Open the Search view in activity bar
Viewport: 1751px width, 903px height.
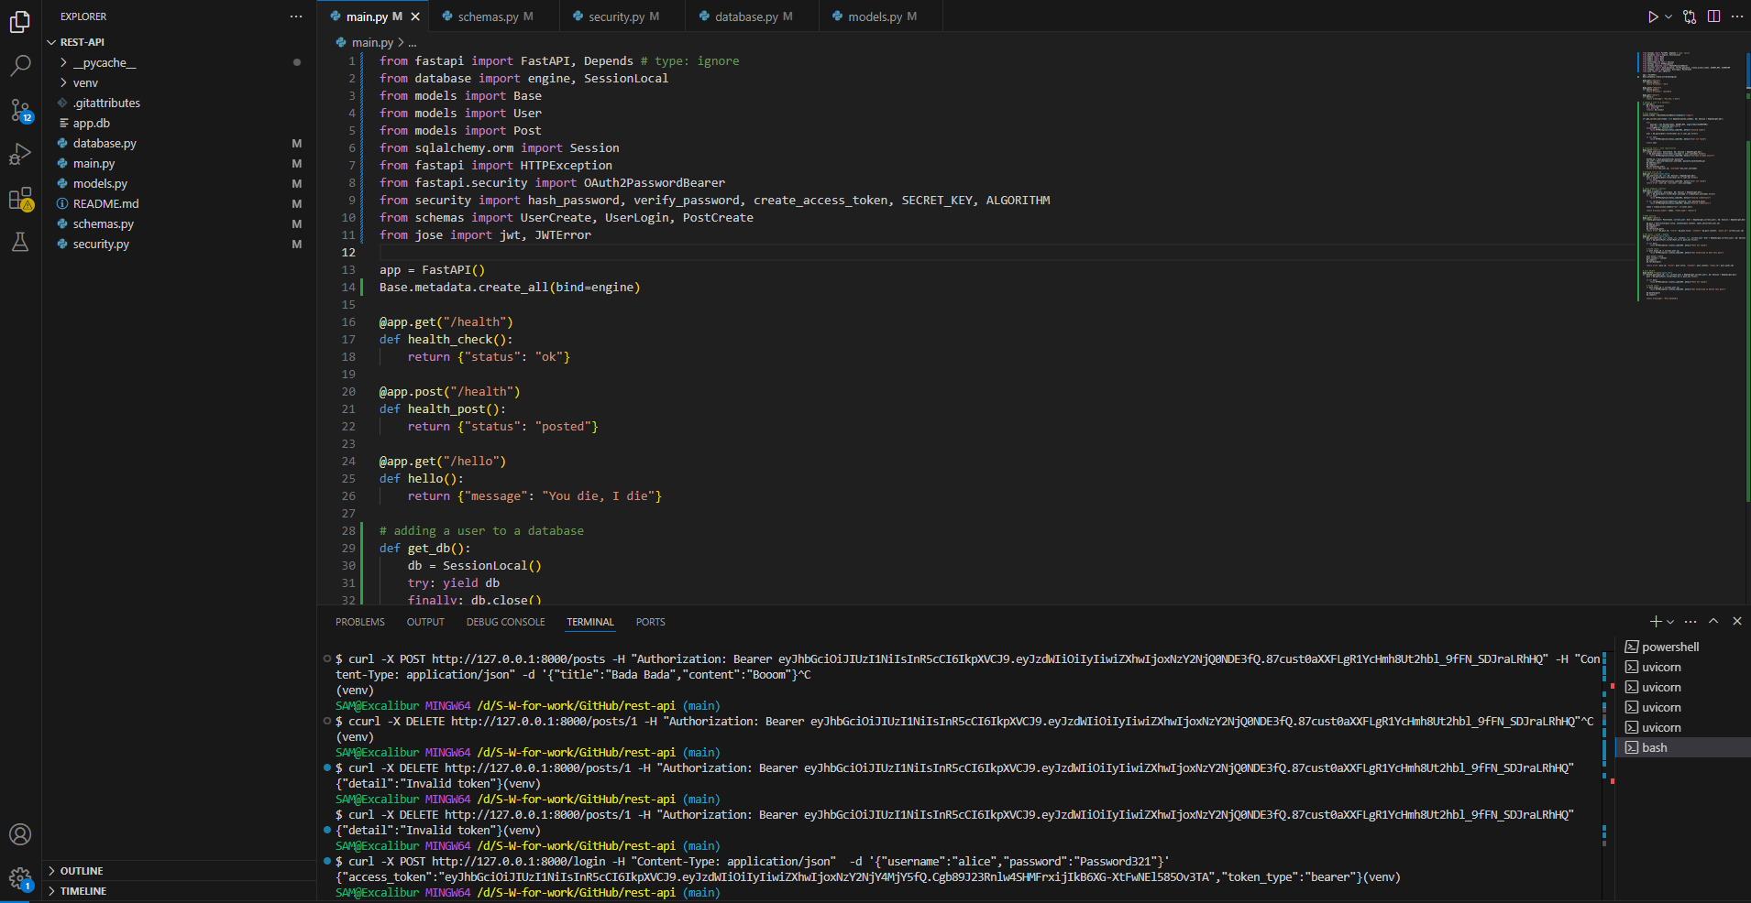[x=20, y=65]
